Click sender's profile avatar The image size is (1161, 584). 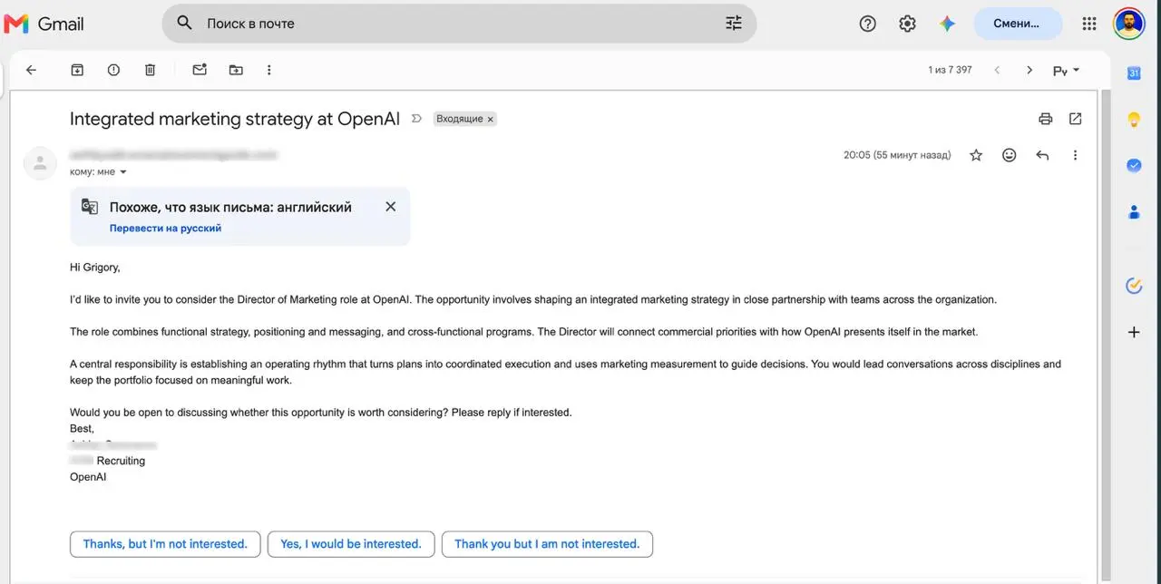[40, 162]
